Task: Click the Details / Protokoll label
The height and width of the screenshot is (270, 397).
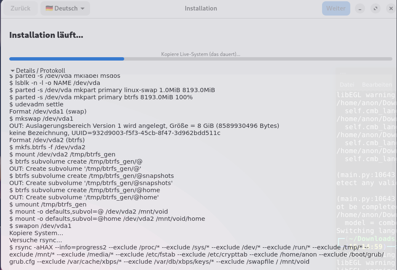Action: 40,71
